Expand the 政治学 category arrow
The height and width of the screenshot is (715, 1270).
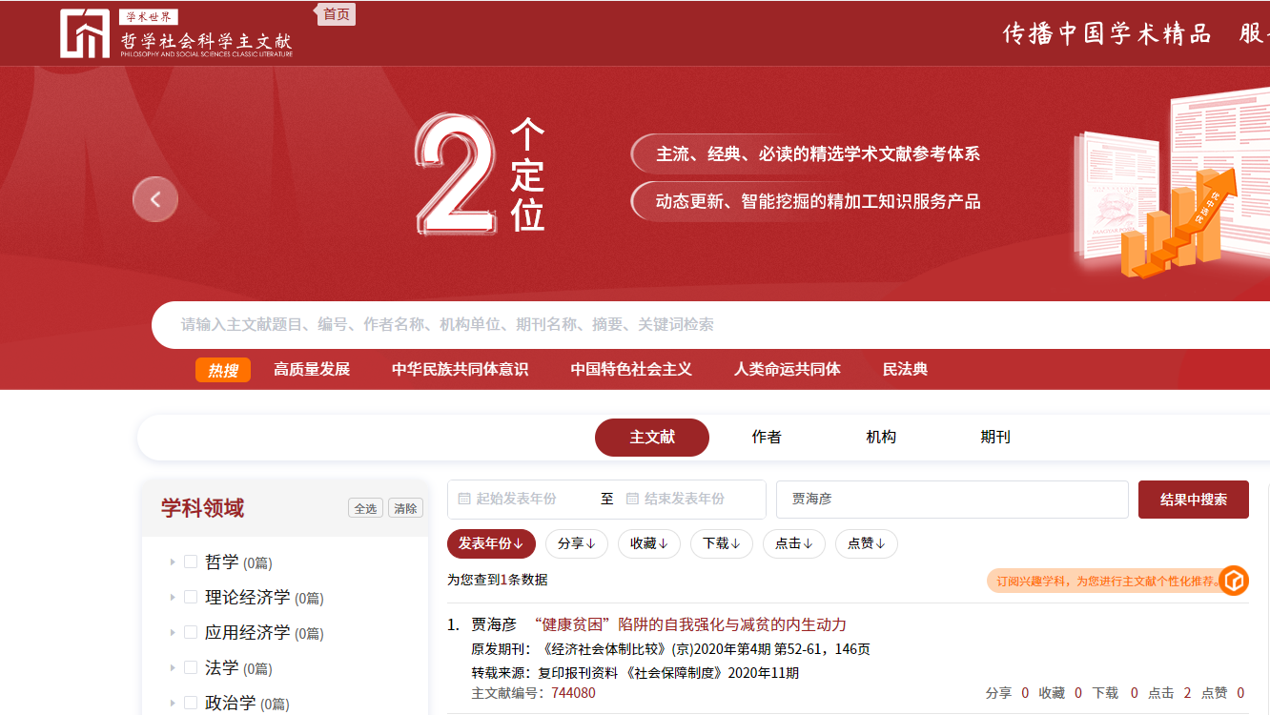click(x=173, y=703)
